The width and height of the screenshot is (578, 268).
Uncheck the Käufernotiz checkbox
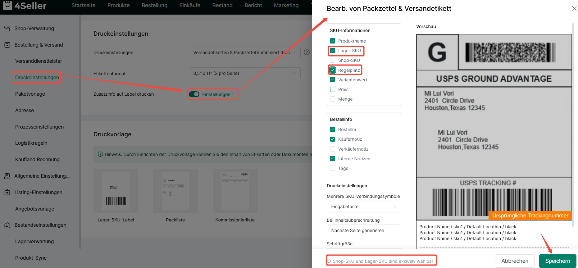333,139
